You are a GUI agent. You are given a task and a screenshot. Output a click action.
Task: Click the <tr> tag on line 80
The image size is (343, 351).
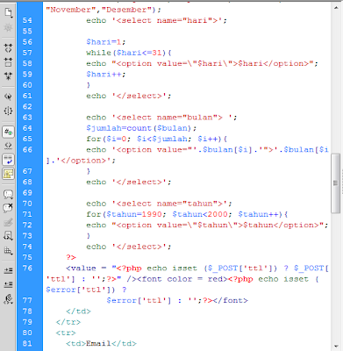coord(66,333)
